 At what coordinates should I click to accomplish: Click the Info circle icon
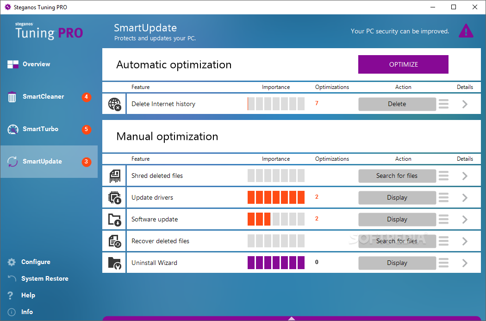point(12,312)
